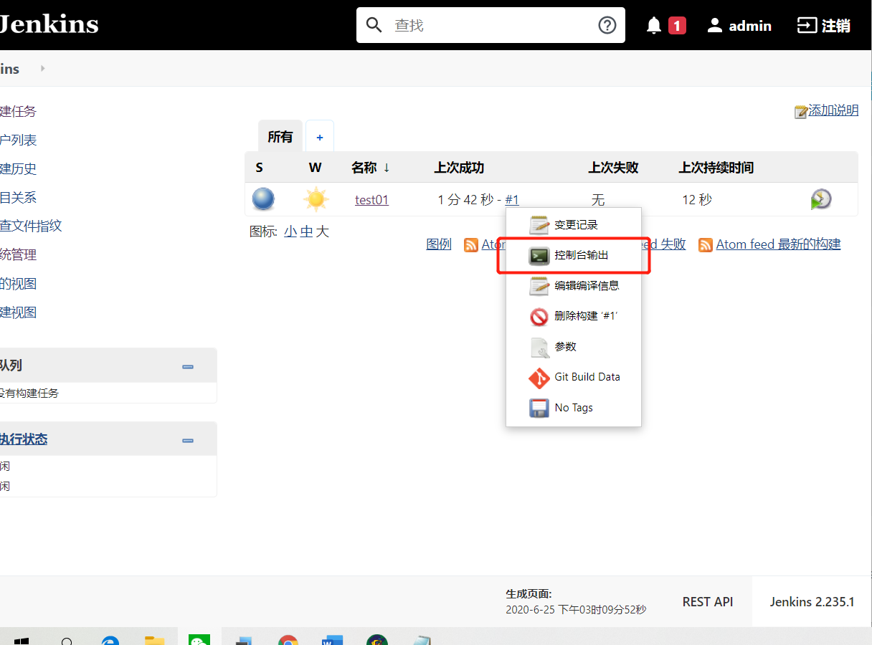Sort the table by 名称 column

[371, 168]
